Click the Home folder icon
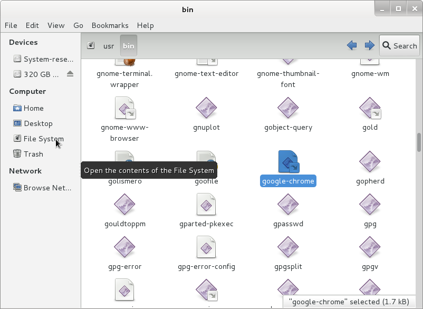This screenshot has width=423, height=309. coord(17,108)
